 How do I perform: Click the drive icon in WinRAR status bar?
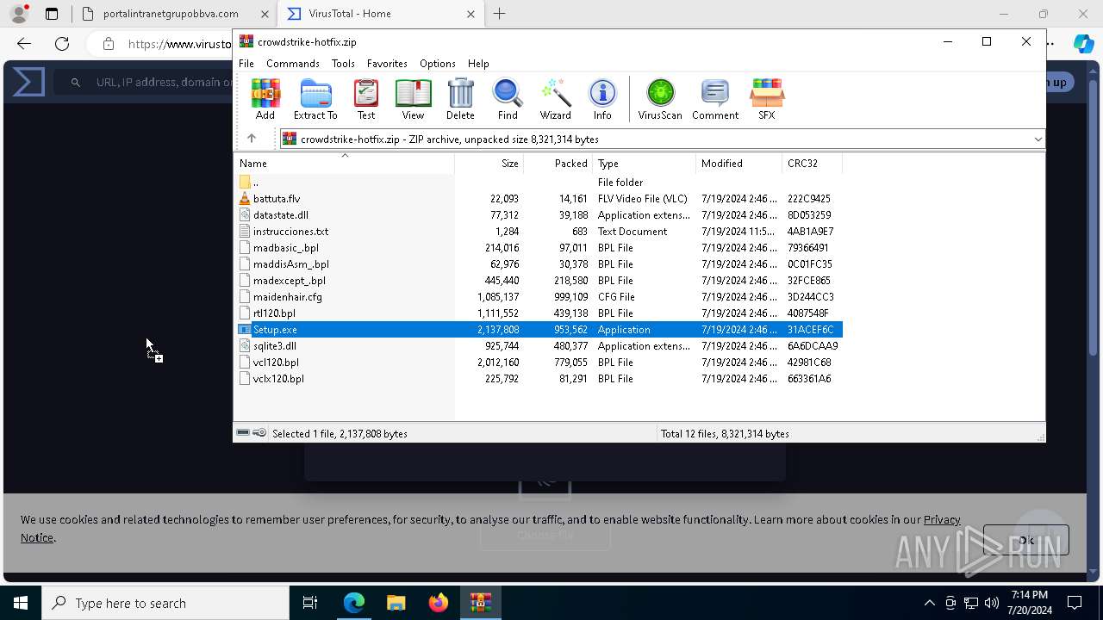coord(243,433)
